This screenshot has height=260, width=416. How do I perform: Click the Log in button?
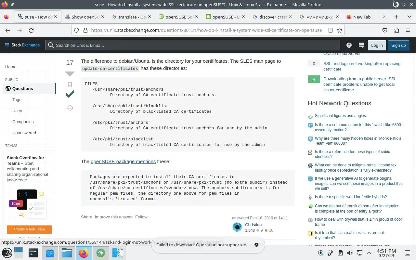point(377,45)
